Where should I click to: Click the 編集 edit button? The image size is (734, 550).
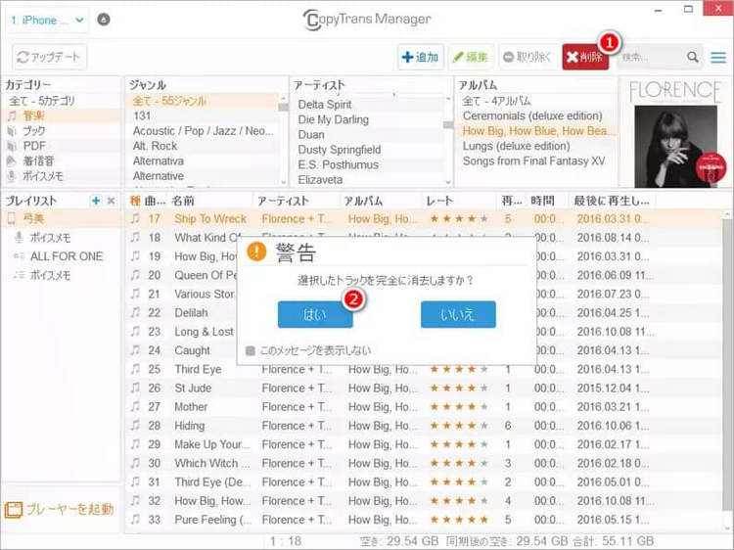[471, 57]
